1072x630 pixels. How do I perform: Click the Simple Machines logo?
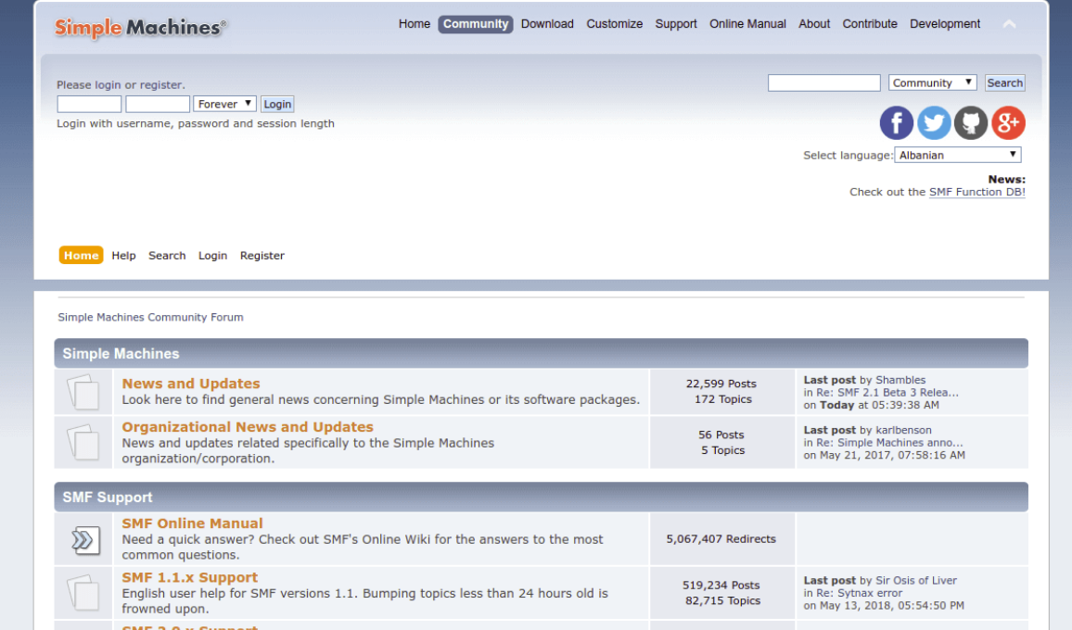[140, 28]
